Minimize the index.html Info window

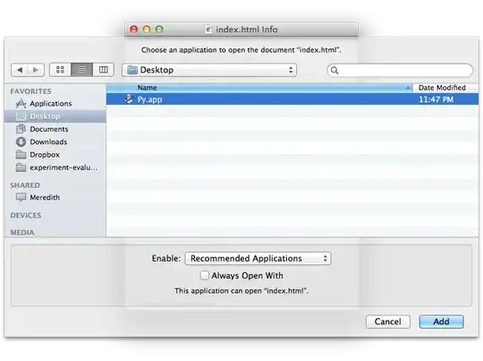point(147,30)
